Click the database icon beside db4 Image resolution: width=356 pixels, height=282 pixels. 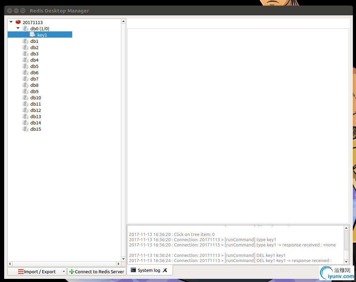tap(25, 60)
